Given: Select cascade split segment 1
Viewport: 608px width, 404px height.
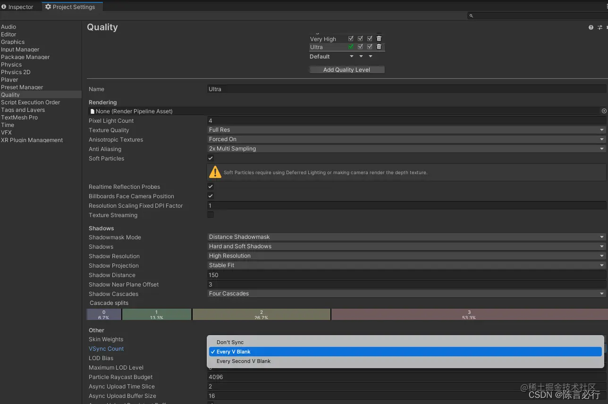Looking at the screenshot, I should (157, 314).
